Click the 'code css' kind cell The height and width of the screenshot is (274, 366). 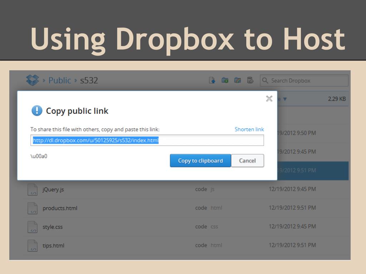(x=207, y=227)
